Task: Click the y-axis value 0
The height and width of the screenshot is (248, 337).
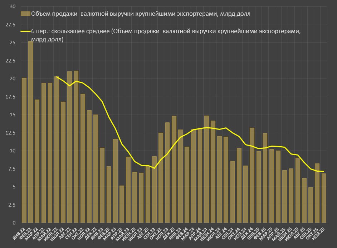Action: 14,223
